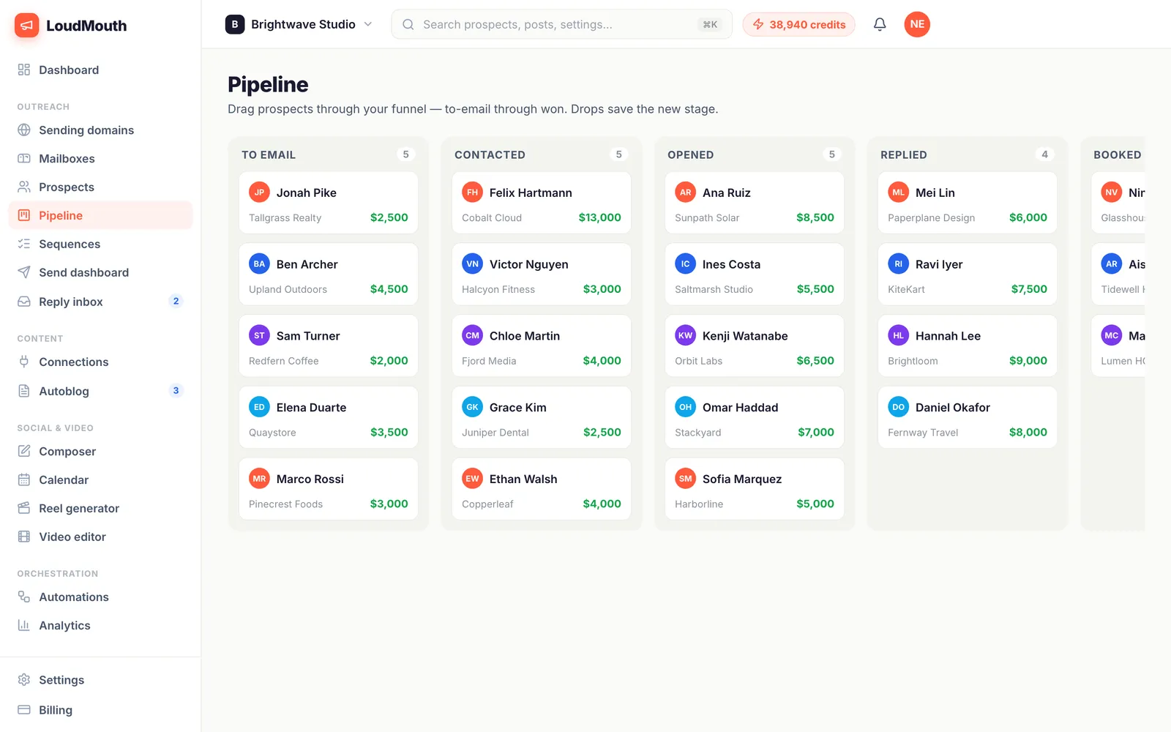The height and width of the screenshot is (732, 1171).
Task: Click the Autoblog document icon
Action: [x=24, y=391]
